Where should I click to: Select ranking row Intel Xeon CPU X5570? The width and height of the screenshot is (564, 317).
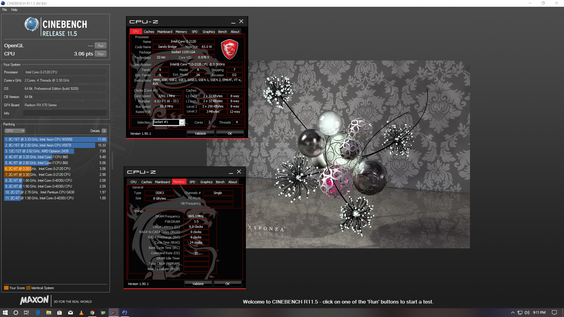[56, 145]
